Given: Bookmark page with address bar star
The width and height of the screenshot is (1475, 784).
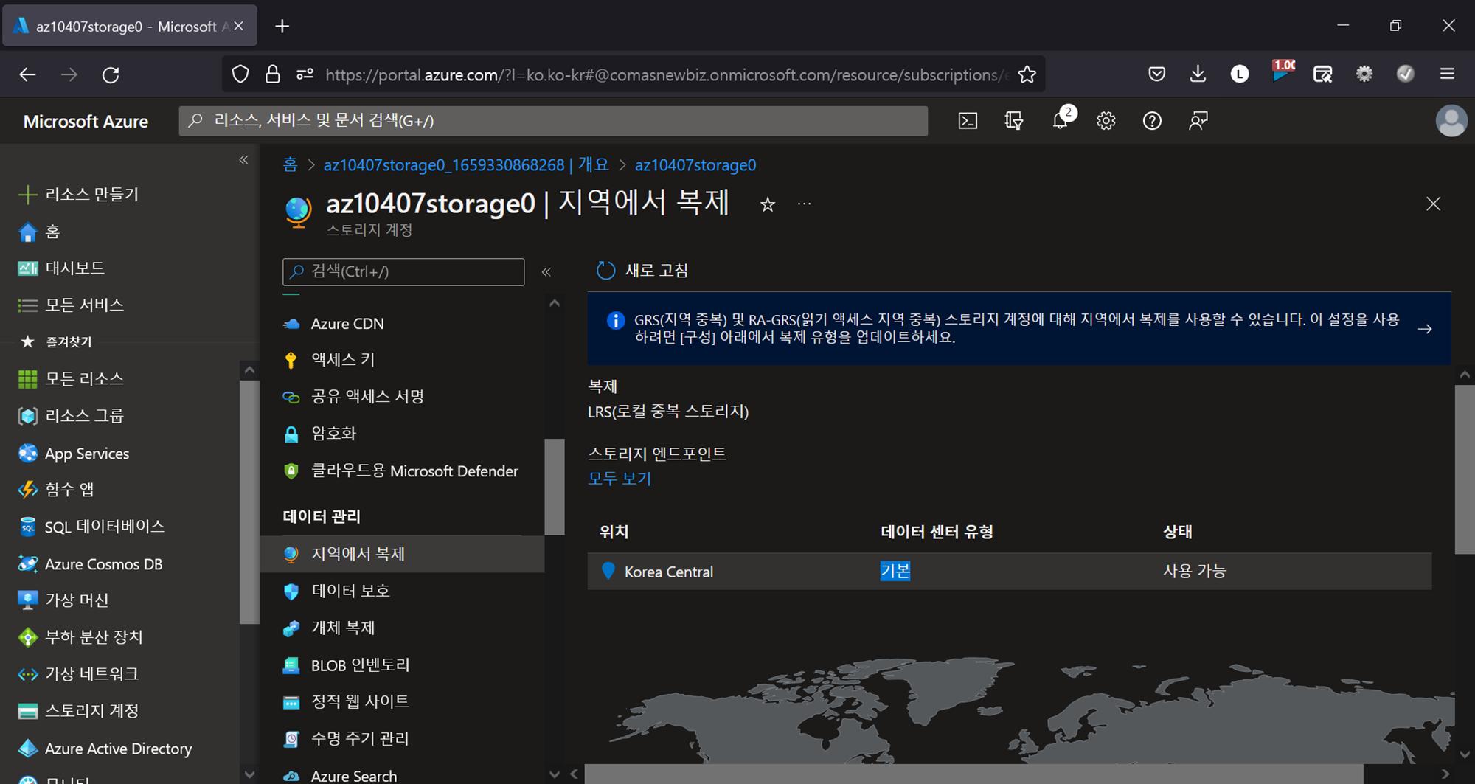Looking at the screenshot, I should 1027,74.
